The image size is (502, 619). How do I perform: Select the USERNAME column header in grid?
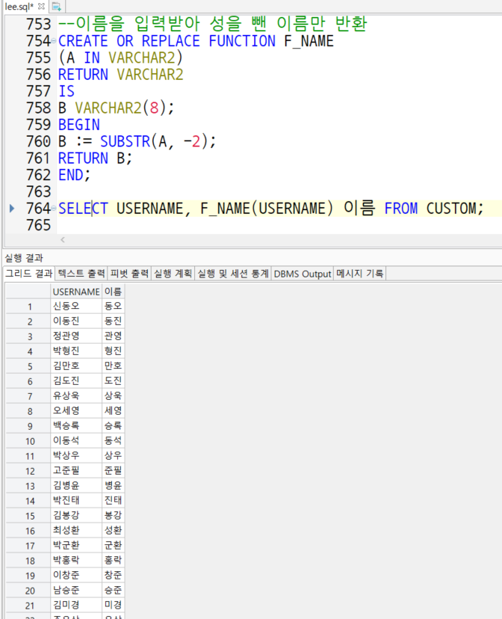pos(76,292)
